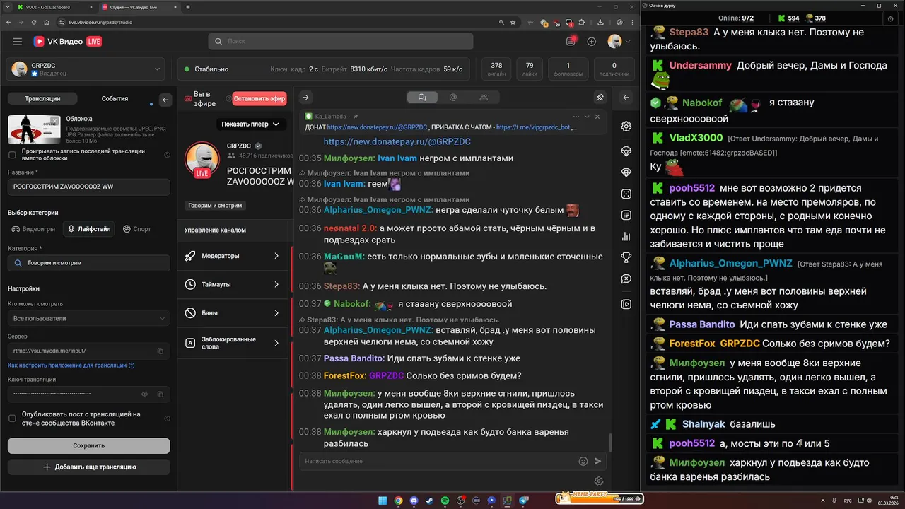Enable playing last broadcast recording instead of cover

(12, 155)
